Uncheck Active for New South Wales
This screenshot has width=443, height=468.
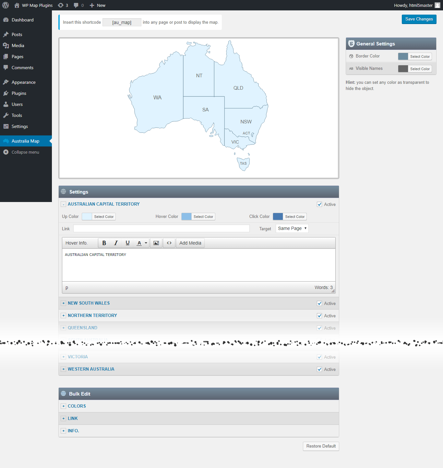pos(319,303)
